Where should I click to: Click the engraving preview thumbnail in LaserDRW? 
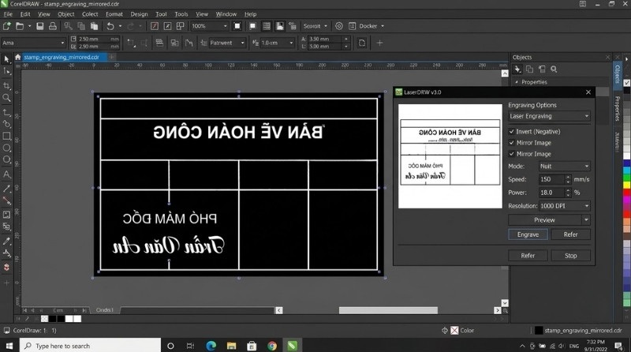click(x=450, y=156)
